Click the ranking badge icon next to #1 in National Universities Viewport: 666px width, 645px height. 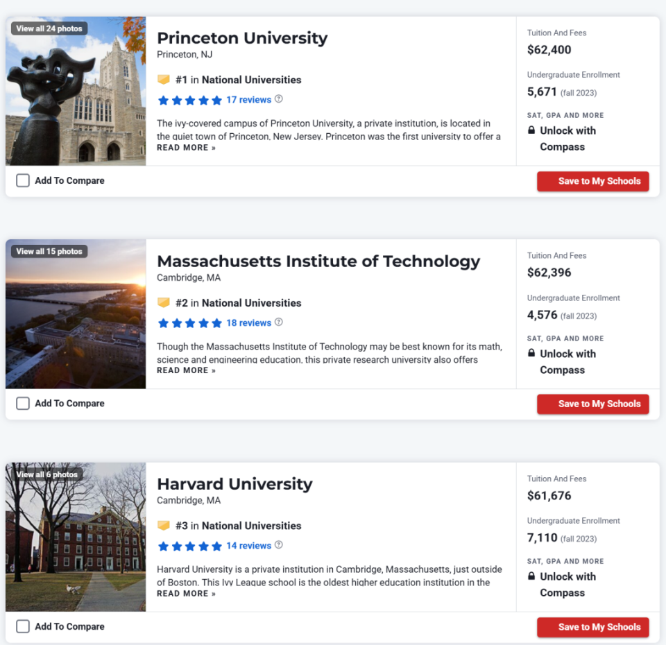pos(164,79)
